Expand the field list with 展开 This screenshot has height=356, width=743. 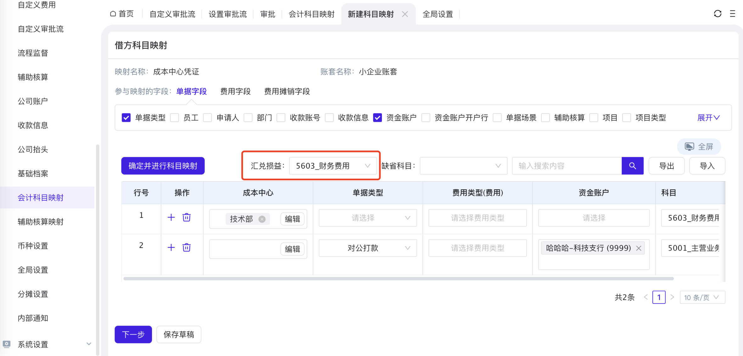pos(708,118)
